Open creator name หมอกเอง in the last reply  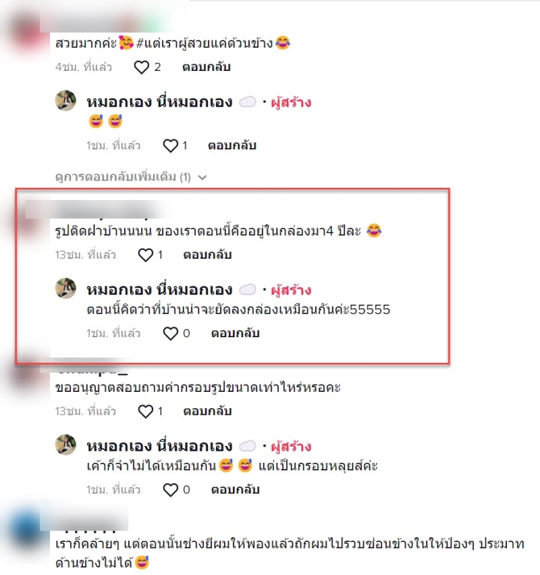pos(159,447)
